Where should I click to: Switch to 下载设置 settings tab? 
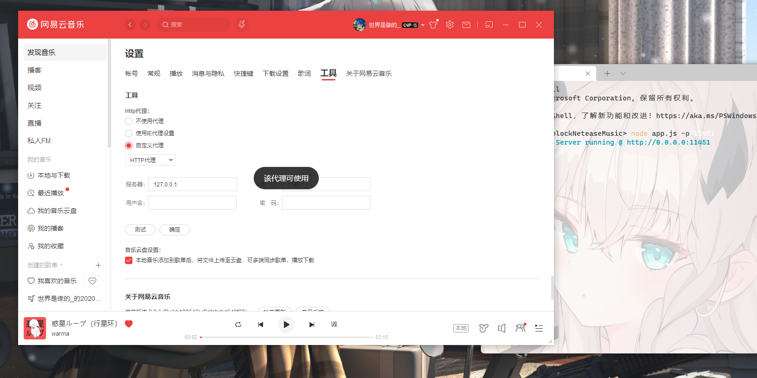[x=276, y=73]
